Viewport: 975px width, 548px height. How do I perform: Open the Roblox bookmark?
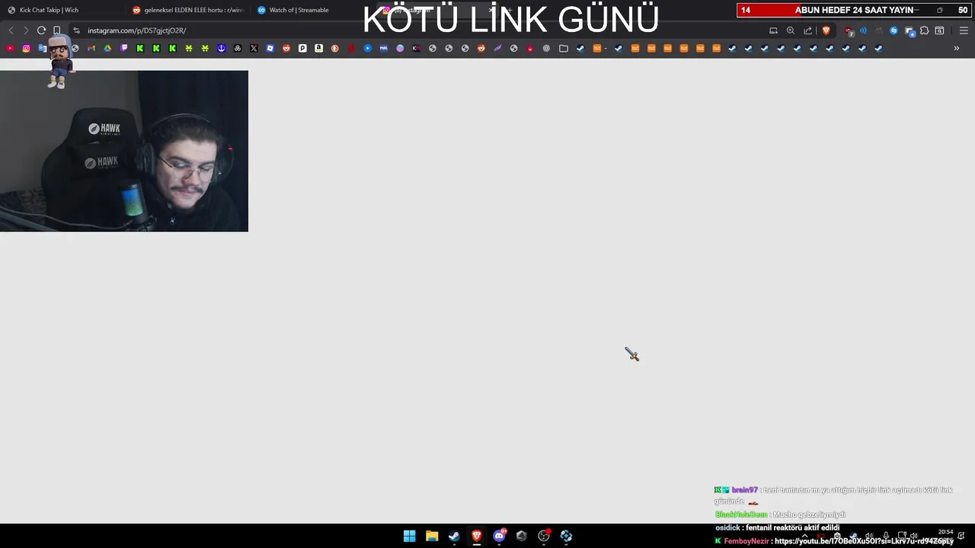click(x=270, y=49)
